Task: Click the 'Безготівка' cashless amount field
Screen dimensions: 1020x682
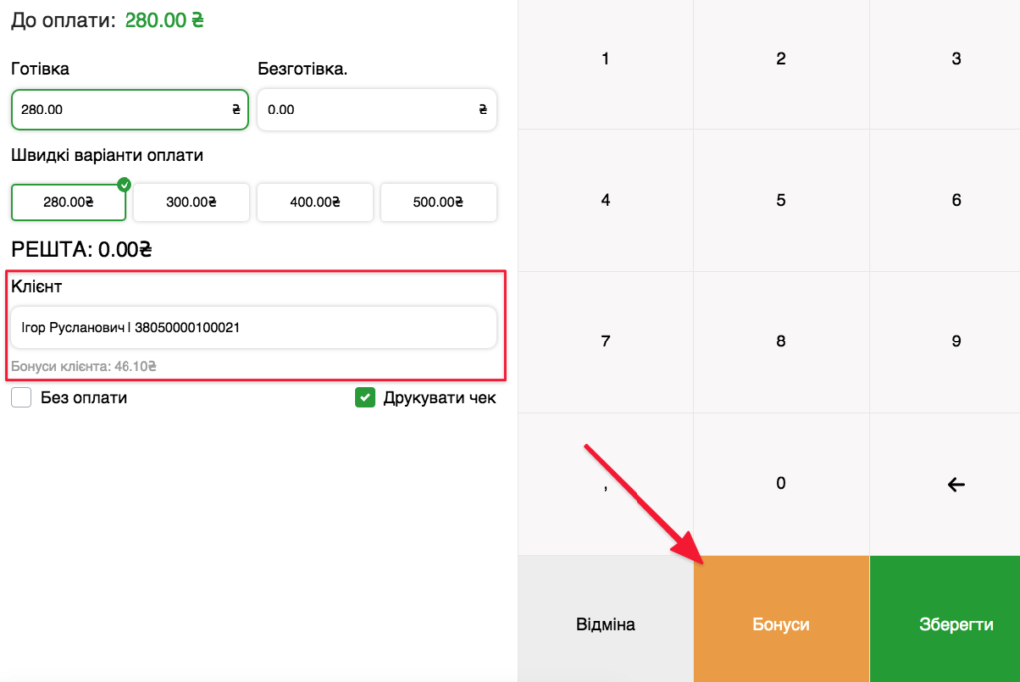Action: point(369,110)
